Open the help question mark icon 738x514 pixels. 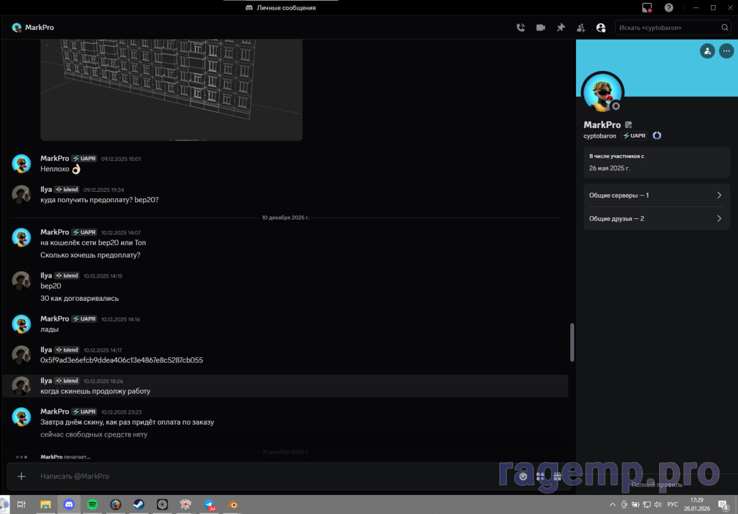click(669, 7)
